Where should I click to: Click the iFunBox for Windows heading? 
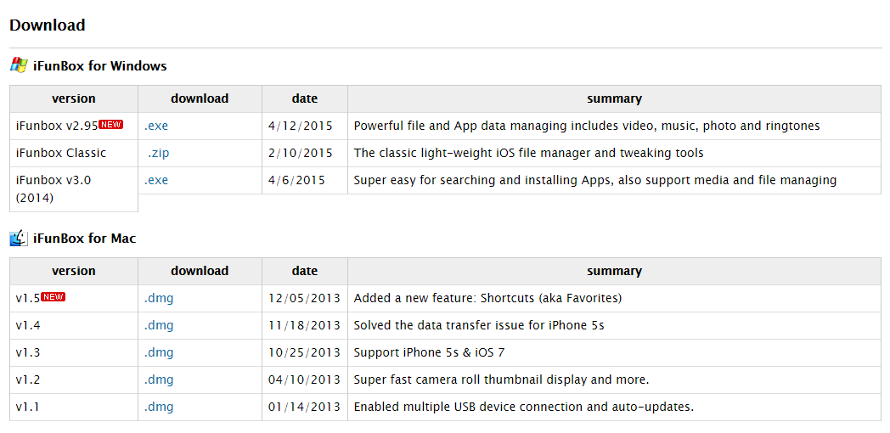(x=99, y=65)
